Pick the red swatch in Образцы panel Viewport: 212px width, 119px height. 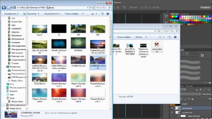(x=171, y=17)
